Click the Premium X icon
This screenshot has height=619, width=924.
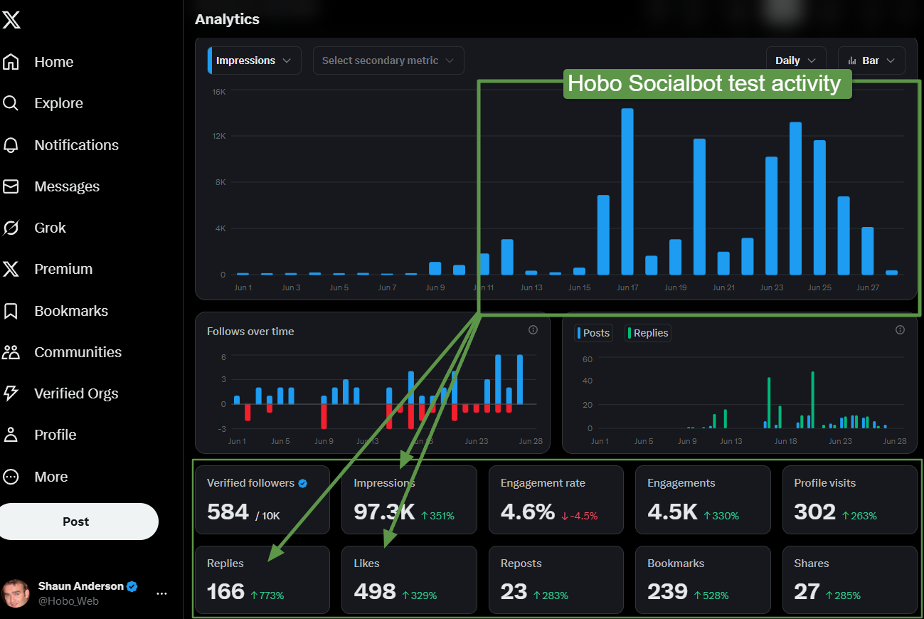(11, 269)
